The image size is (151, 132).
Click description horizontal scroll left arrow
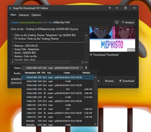[x=13, y=62]
